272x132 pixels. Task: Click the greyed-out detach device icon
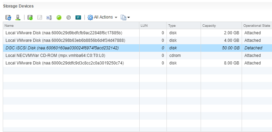click(40, 17)
